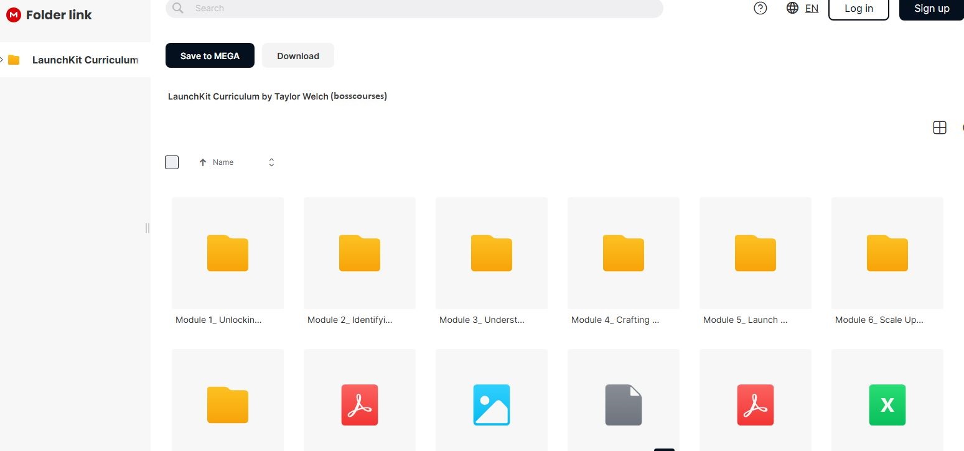Switch to grid view layout icon
The width and height of the screenshot is (964, 451).
tap(939, 128)
